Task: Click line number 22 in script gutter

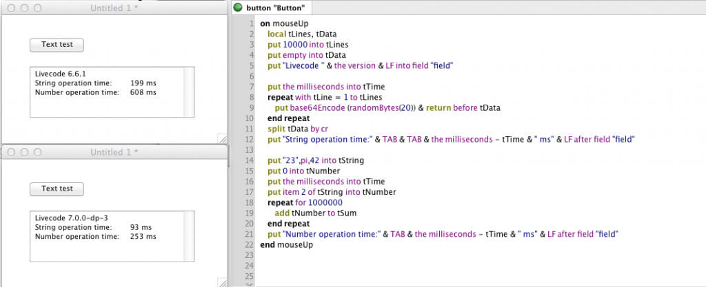Action: [250, 245]
